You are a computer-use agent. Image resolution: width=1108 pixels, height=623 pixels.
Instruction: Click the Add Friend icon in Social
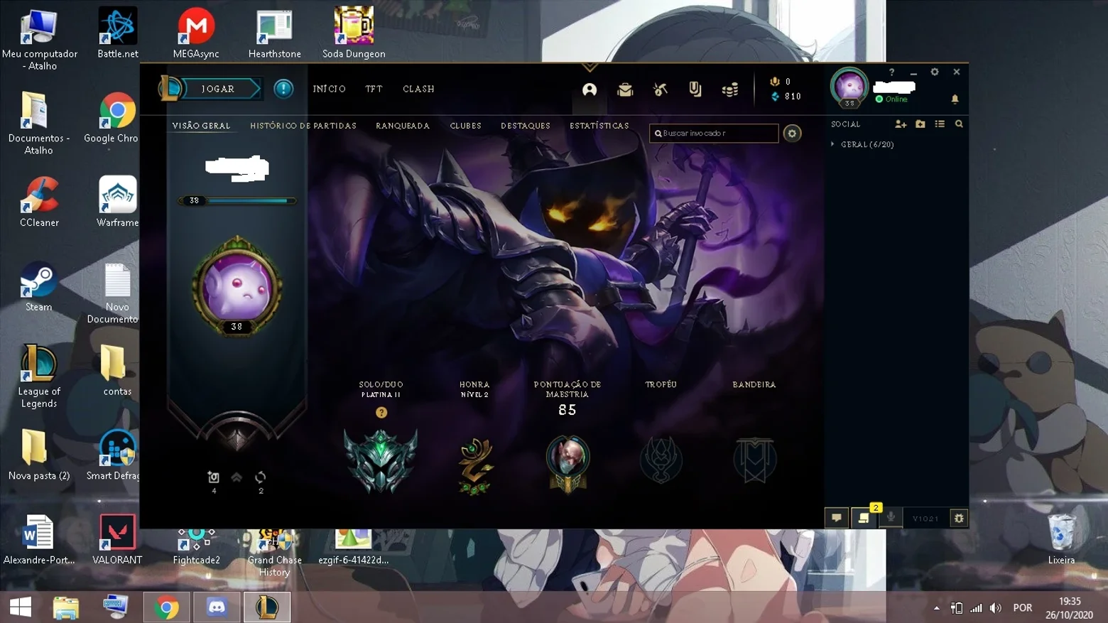[x=901, y=124]
